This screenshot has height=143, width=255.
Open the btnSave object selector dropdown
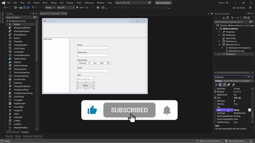pos(253,81)
